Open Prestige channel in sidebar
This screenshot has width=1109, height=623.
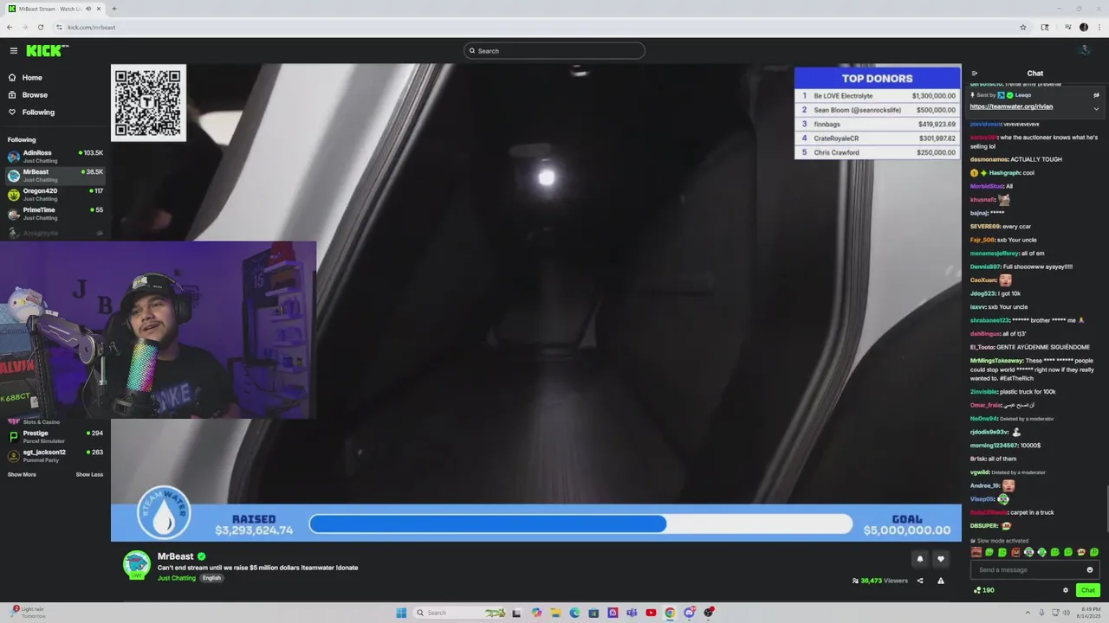click(55, 437)
